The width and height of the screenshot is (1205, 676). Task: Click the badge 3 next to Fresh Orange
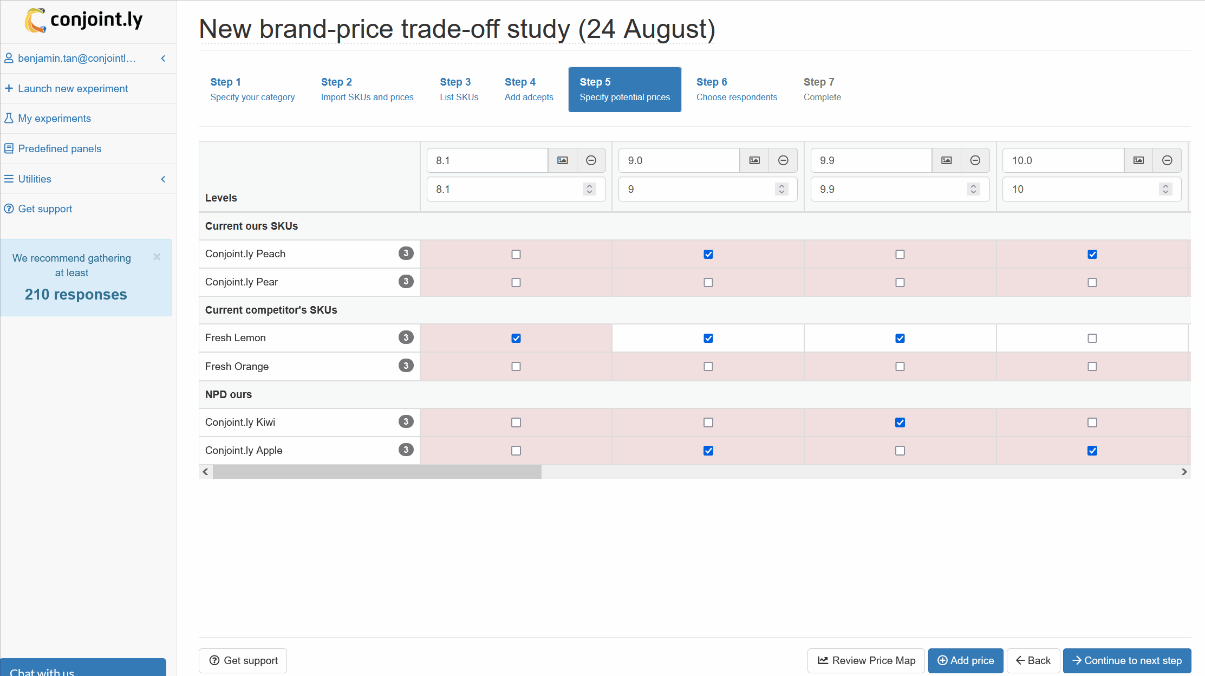(406, 366)
